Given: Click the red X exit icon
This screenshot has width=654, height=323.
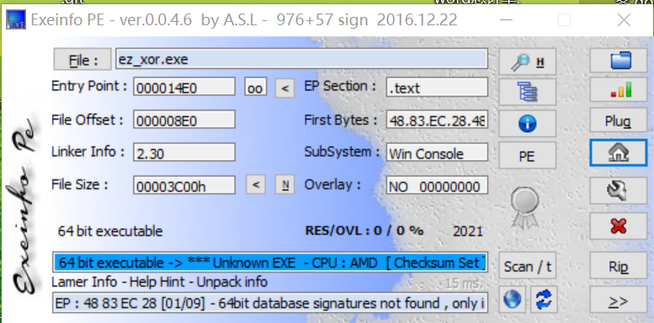Looking at the screenshot, I should pyautogui.click(x=619, y=227).
